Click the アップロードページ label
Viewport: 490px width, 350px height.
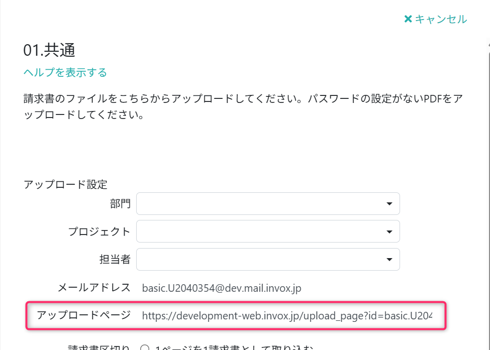(83, 315)
